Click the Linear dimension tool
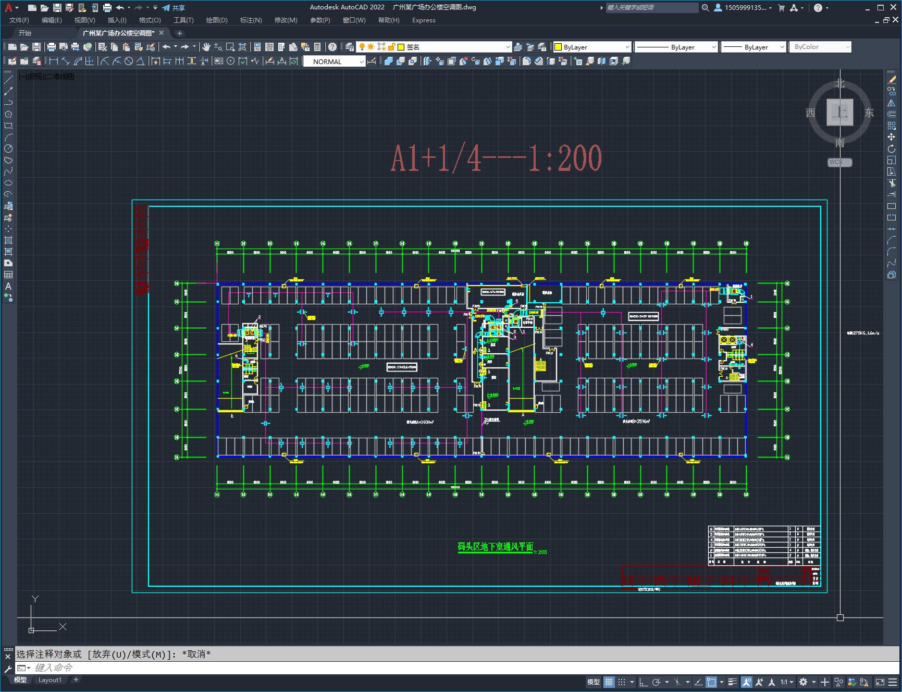Viewport: 902px width, 692px height. [53, 61]
